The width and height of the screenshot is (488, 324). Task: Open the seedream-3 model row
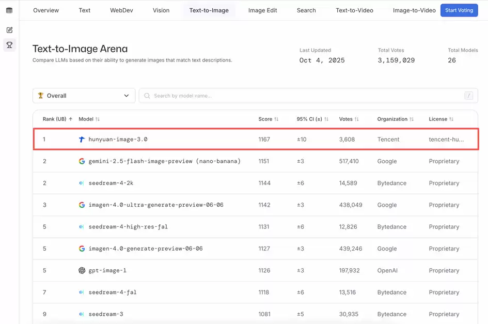(x=106, y=314)
